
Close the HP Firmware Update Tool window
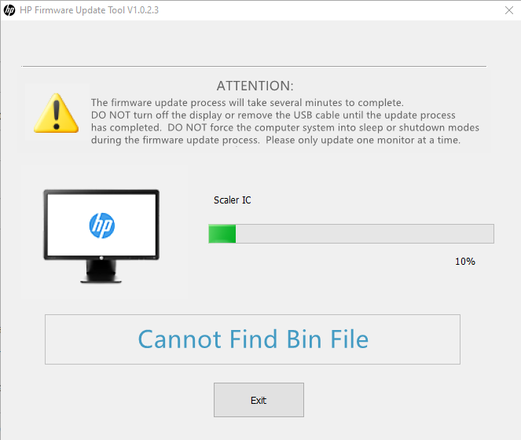[x=509, y=10]
